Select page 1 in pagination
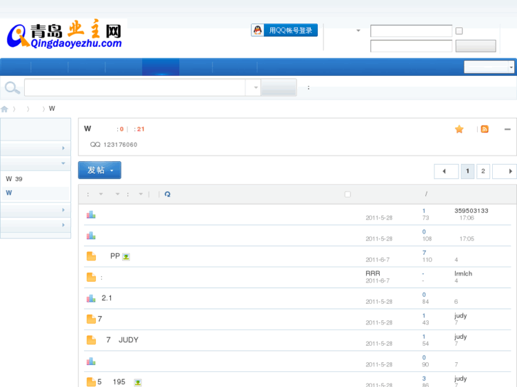 (x=467, y=171)
